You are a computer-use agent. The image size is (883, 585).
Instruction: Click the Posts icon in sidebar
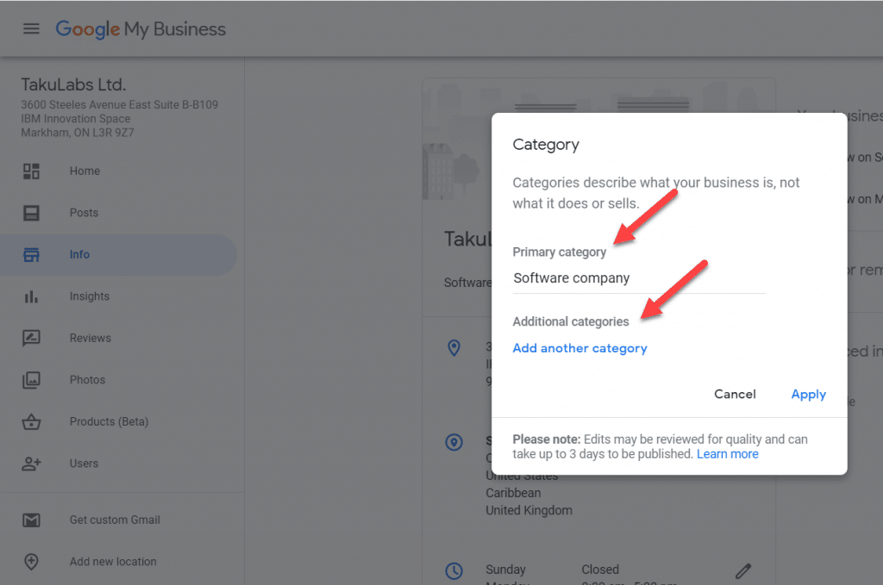click(31, 213)
